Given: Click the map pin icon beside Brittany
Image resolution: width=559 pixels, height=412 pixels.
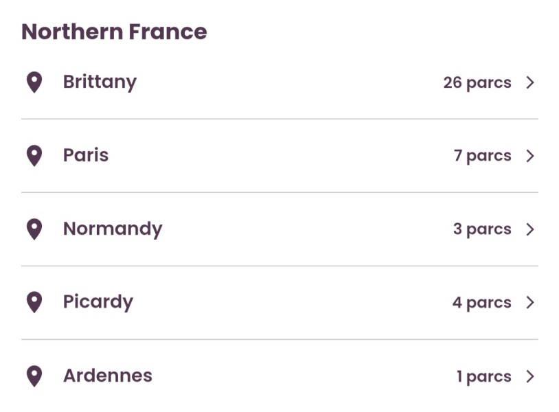Looking at the screenshot, I should click(x=34, y=82).
